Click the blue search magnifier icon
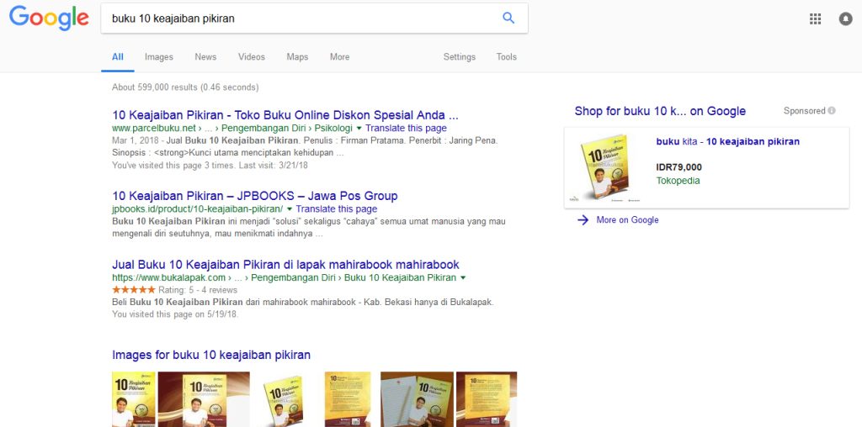 click(508, 18)
